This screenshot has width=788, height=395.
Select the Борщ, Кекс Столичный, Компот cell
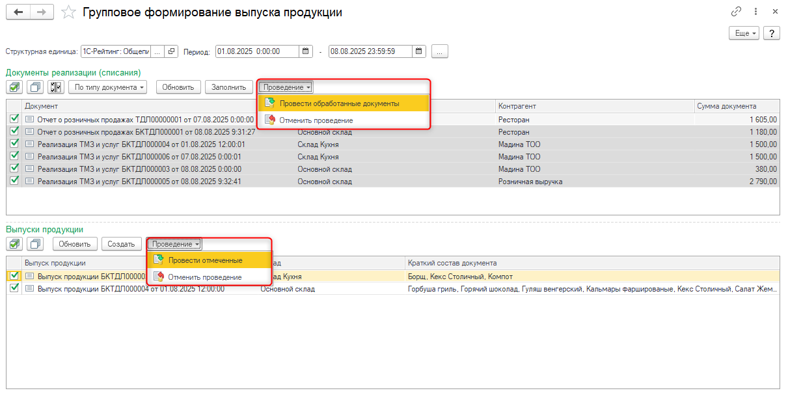click(x=592, y=276)
